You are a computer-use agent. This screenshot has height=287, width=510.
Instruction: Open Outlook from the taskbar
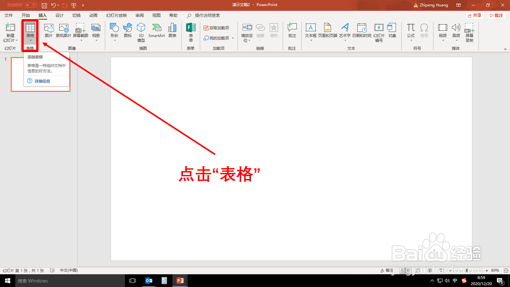pyautogui.click(x=149, y=281)
